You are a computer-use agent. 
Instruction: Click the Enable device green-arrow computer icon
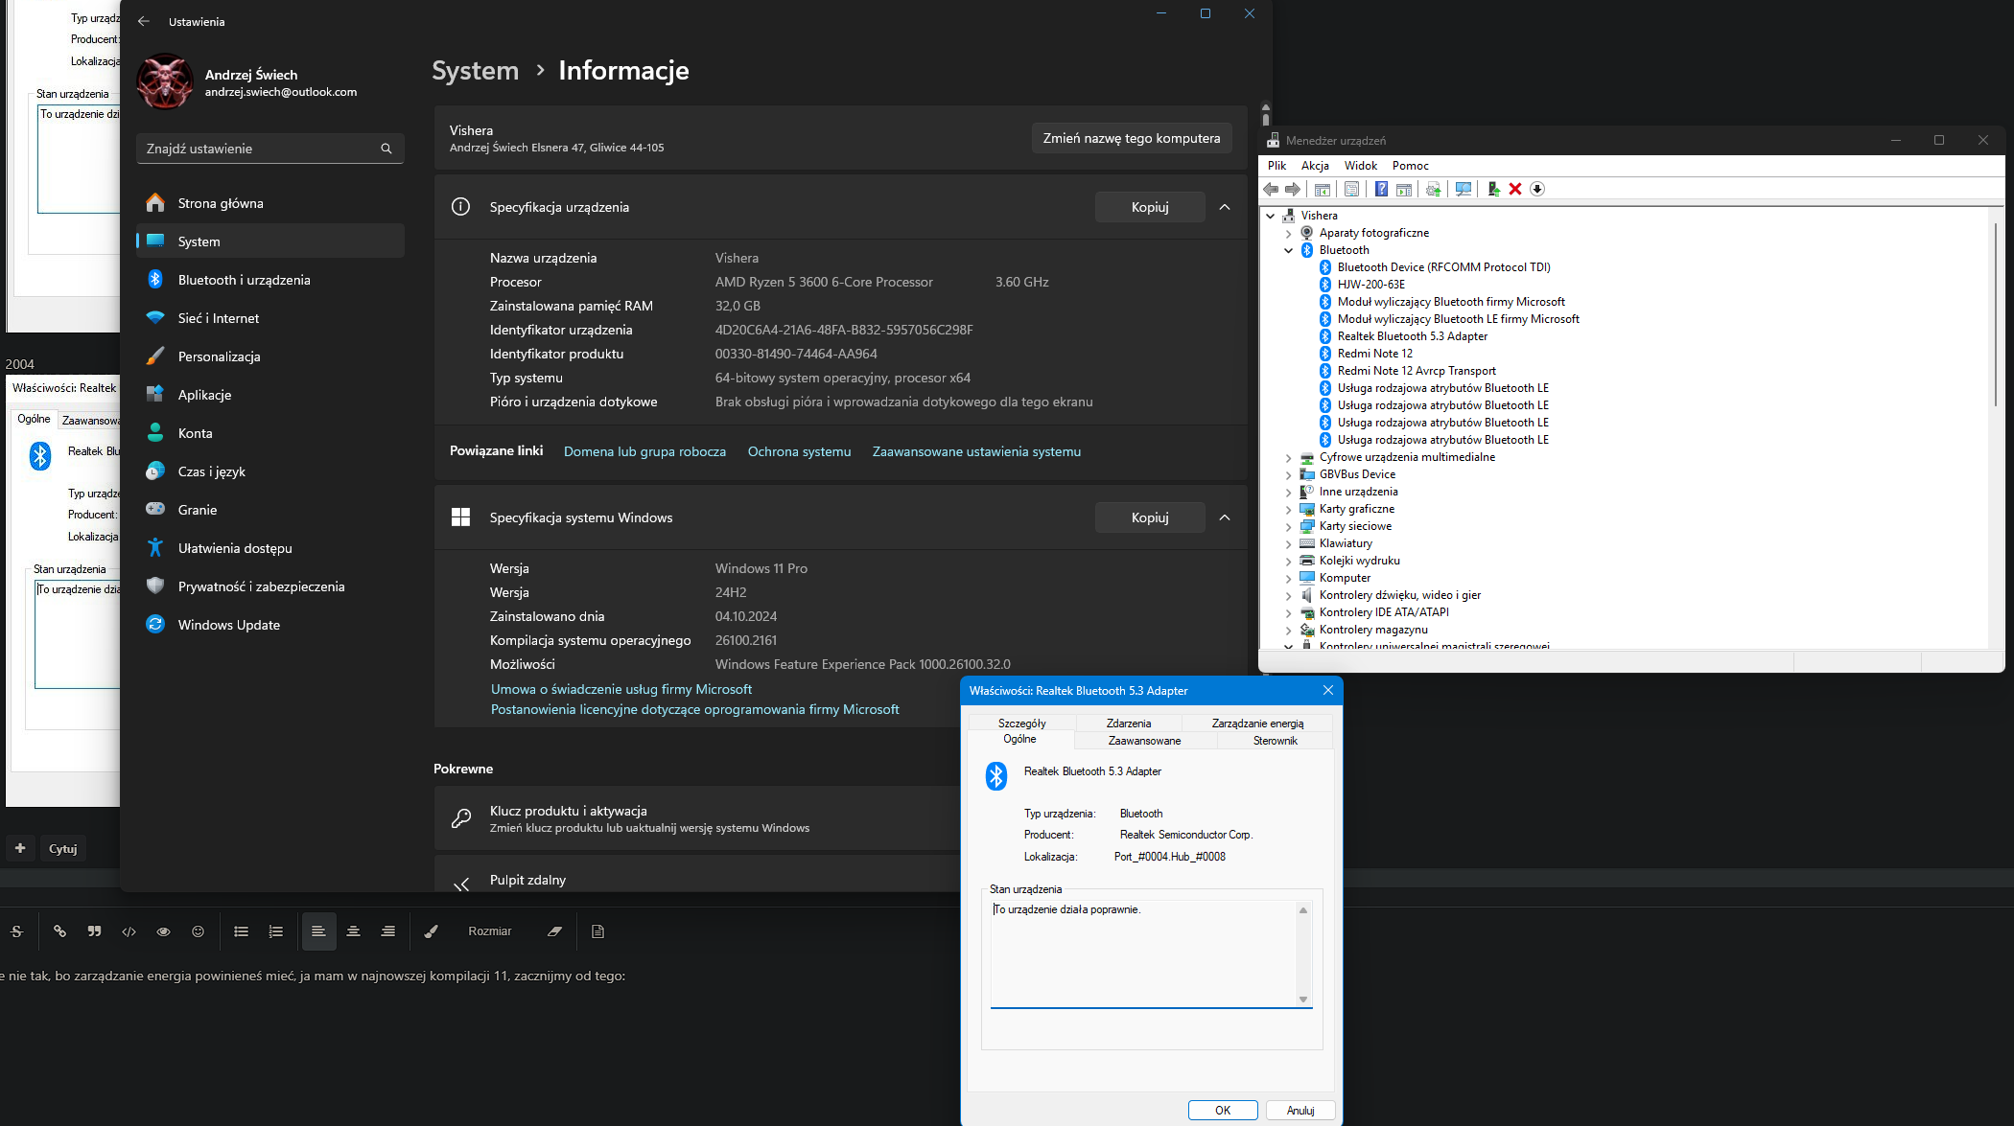click(1493, 189)
